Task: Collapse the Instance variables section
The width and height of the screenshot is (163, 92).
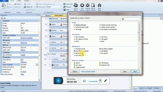Action: coord(1,35)
